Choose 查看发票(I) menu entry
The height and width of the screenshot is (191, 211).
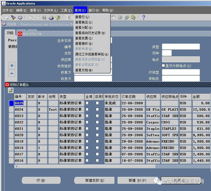(92, 38)
